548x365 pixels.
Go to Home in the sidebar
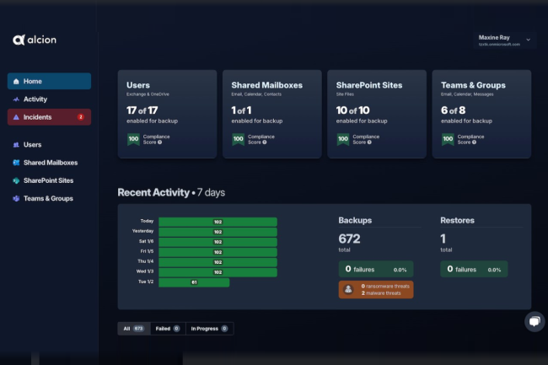[49, 81]
